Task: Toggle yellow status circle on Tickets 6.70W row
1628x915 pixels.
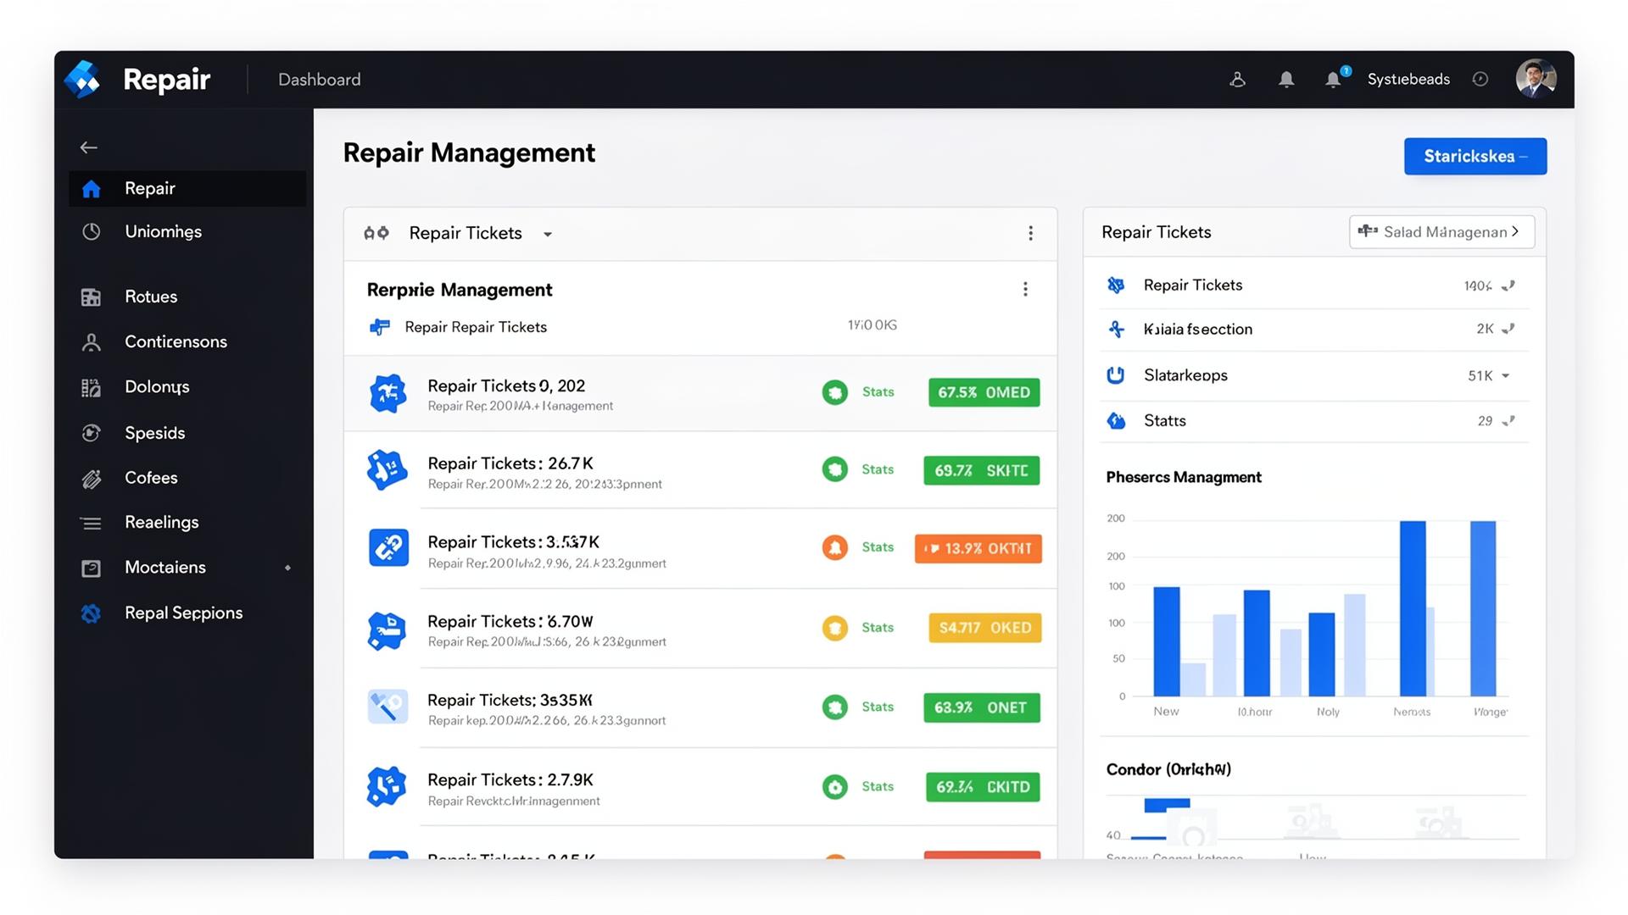Action: click(x=834, y=628)
